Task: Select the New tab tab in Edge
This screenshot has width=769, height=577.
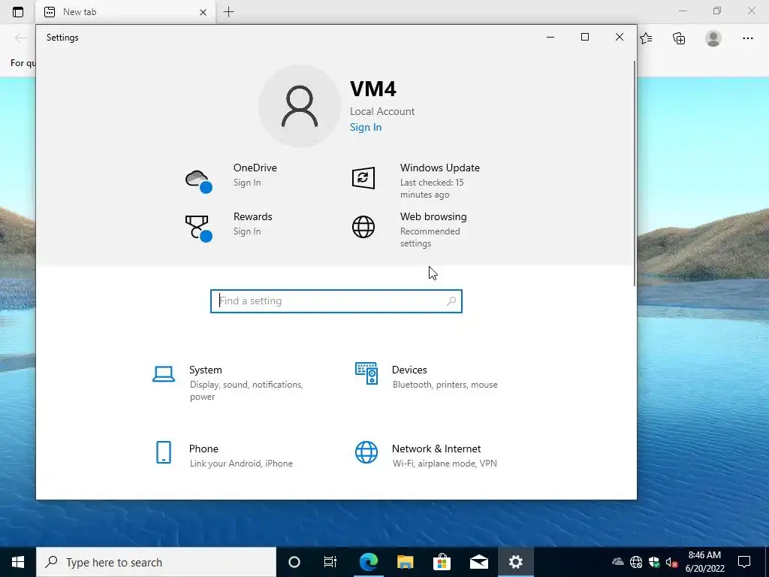Action: click(x=125, y=12)
